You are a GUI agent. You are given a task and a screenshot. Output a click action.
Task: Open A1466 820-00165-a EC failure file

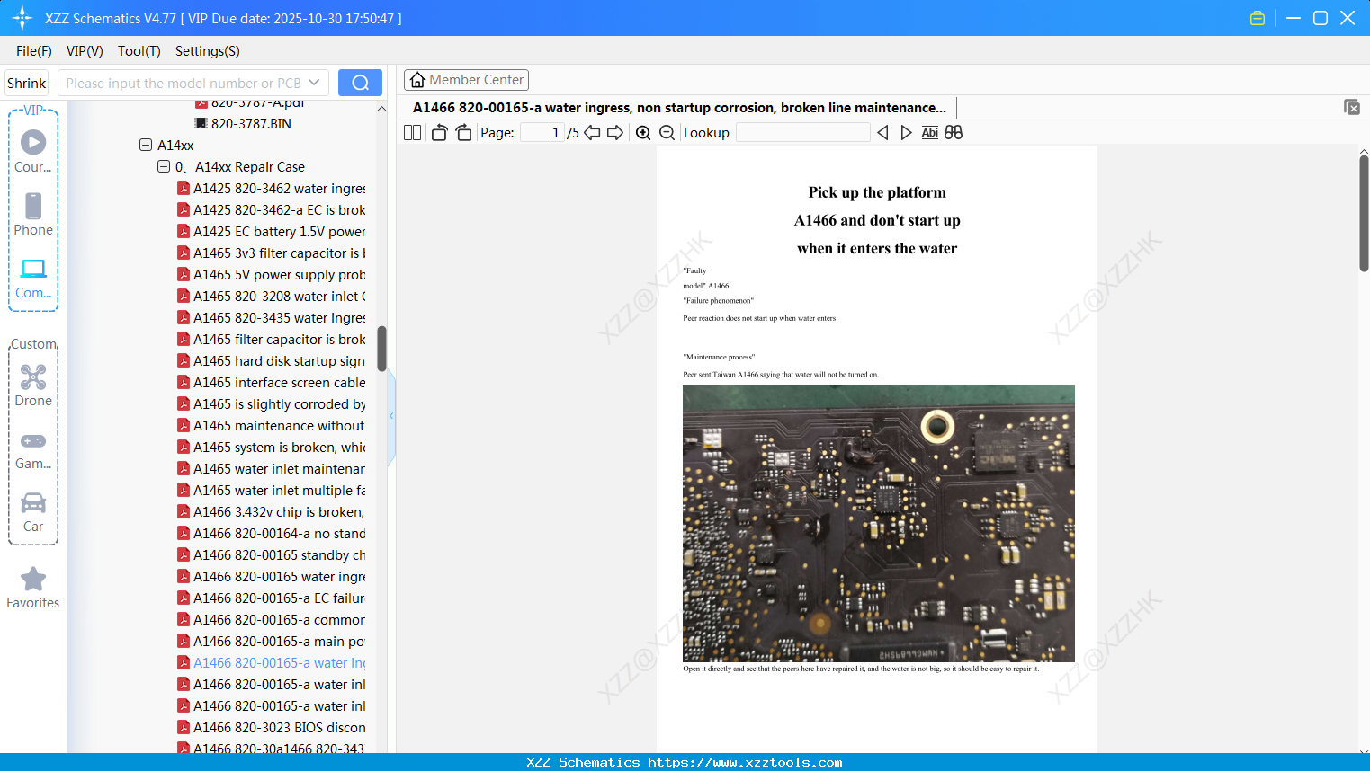point(279,598)
